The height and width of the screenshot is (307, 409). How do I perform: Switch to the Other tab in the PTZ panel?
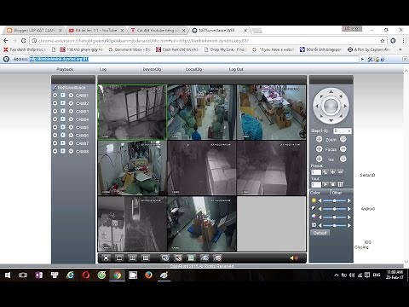pyautogui.click(x=337, y=193)
